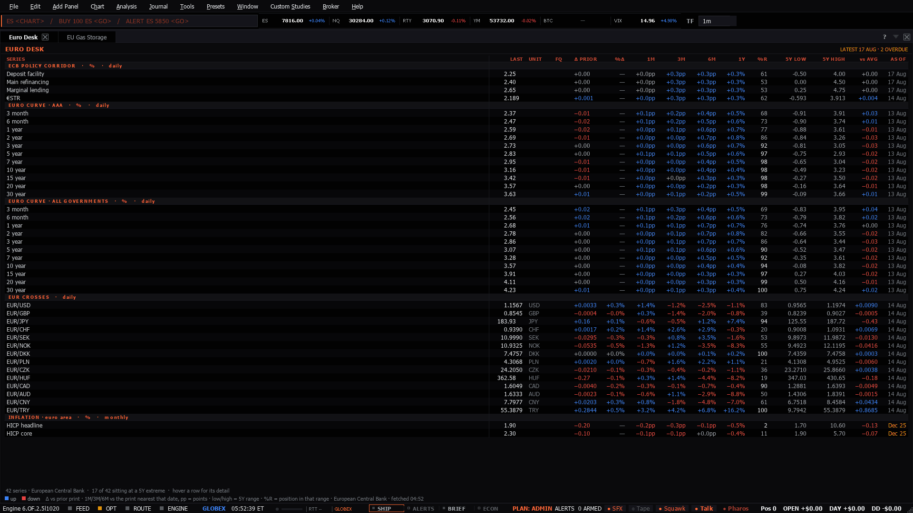
Task: Toggle the Talk option
Action: [x=704, y=508]
